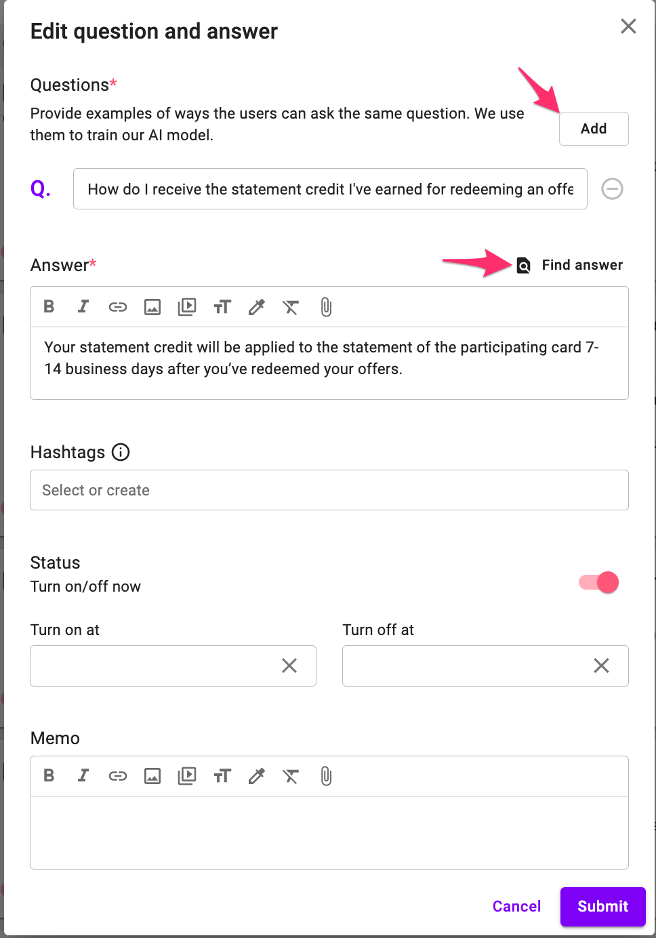The image size is (656, 938).
Task: Close the Edit question and answer dialog
Action: [628, 26]
